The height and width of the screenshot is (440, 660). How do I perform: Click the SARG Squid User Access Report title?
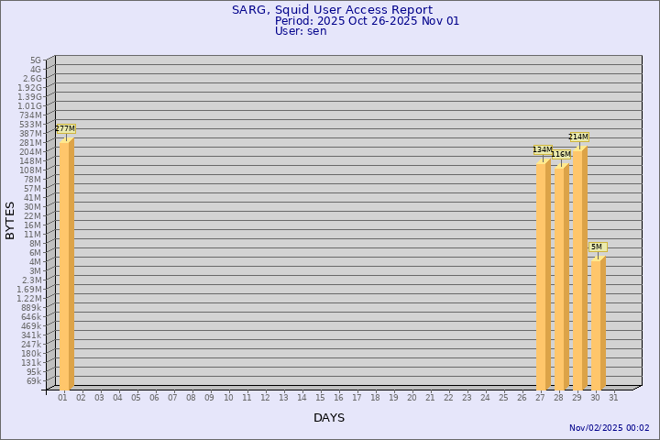point(331,10)
